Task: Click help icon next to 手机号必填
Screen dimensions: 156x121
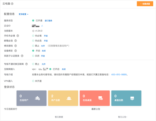Action: coord(18,36)
